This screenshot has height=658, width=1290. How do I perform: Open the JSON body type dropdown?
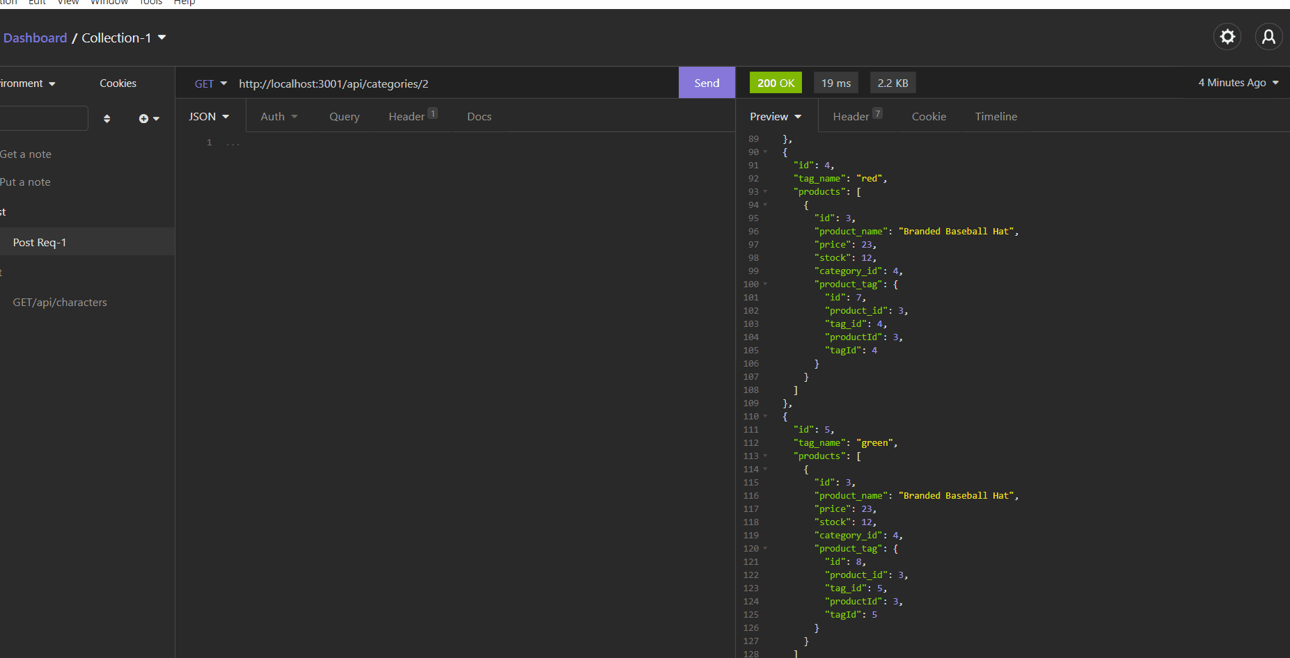point(208,116)
